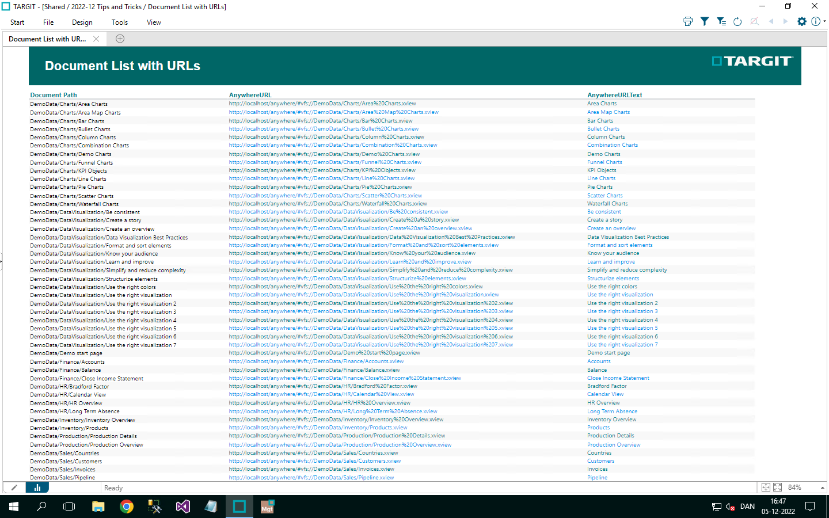Open the Sales Pipeline xview URL
The height and width of the screenshot is (518, 829).
pos(311,478)
